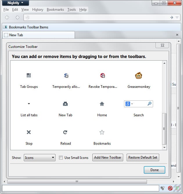Screen dimensions: 183x194
Task: Click the Done button
Action: coord(154,170)
